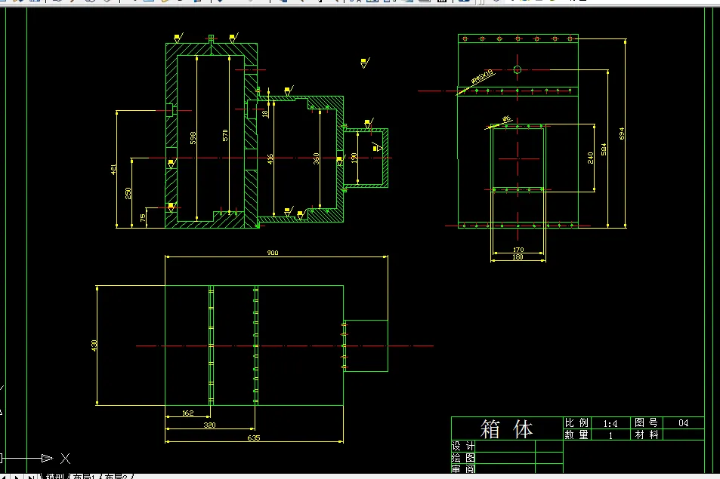Click the UCS X-axis arrow icon
Image resolution: width=720 pixels, height=479 pixels.
tap(48, 458)
